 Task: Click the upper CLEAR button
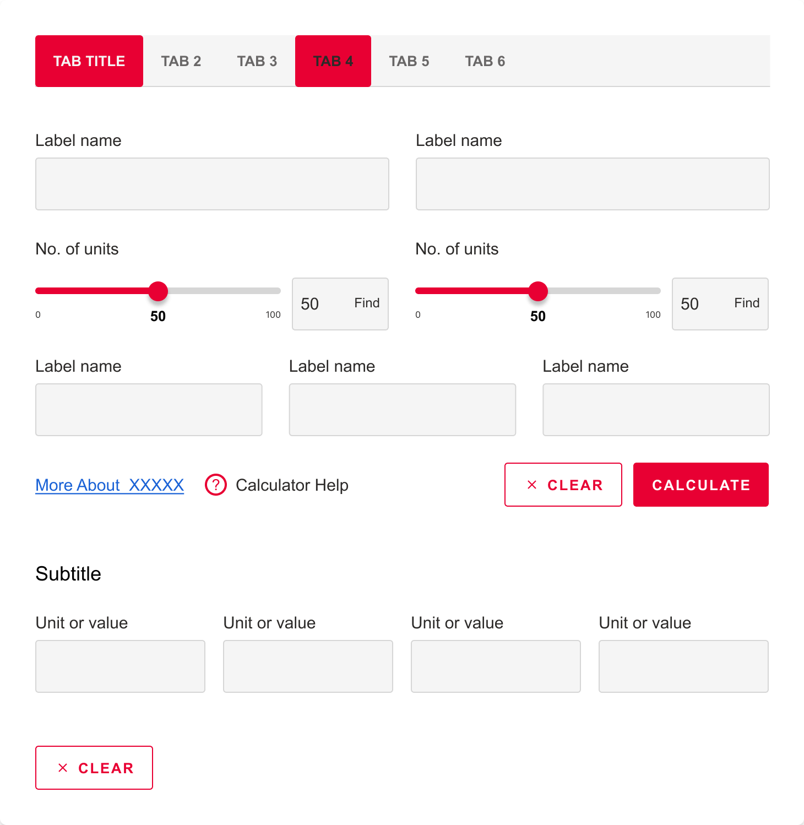click(x=563, y=485)
